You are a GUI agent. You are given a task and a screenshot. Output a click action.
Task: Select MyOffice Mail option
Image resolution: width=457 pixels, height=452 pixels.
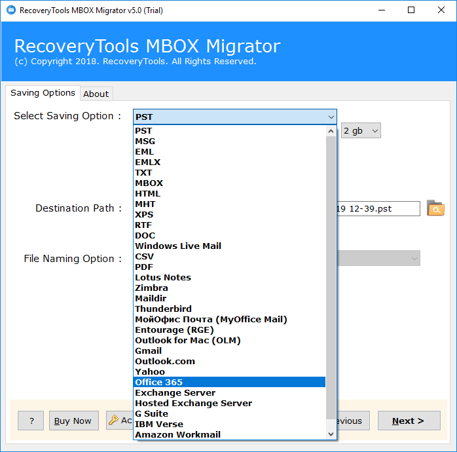coord(229,320)
